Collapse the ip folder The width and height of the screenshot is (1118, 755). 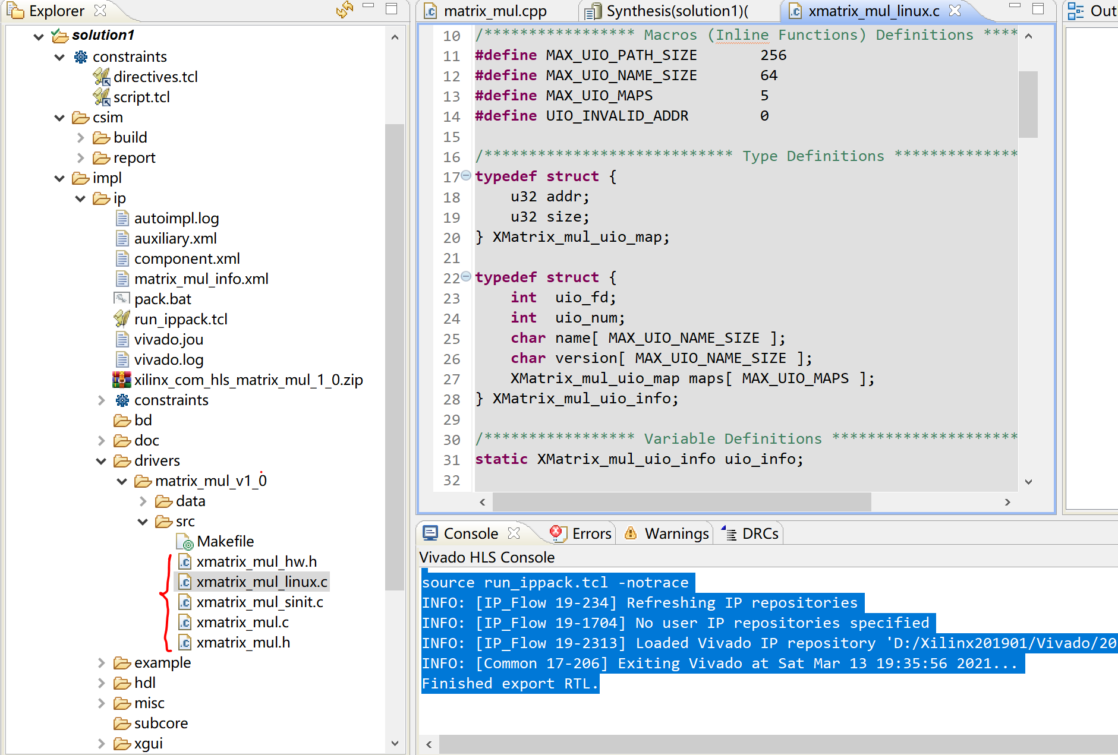[x=80, y=198]
